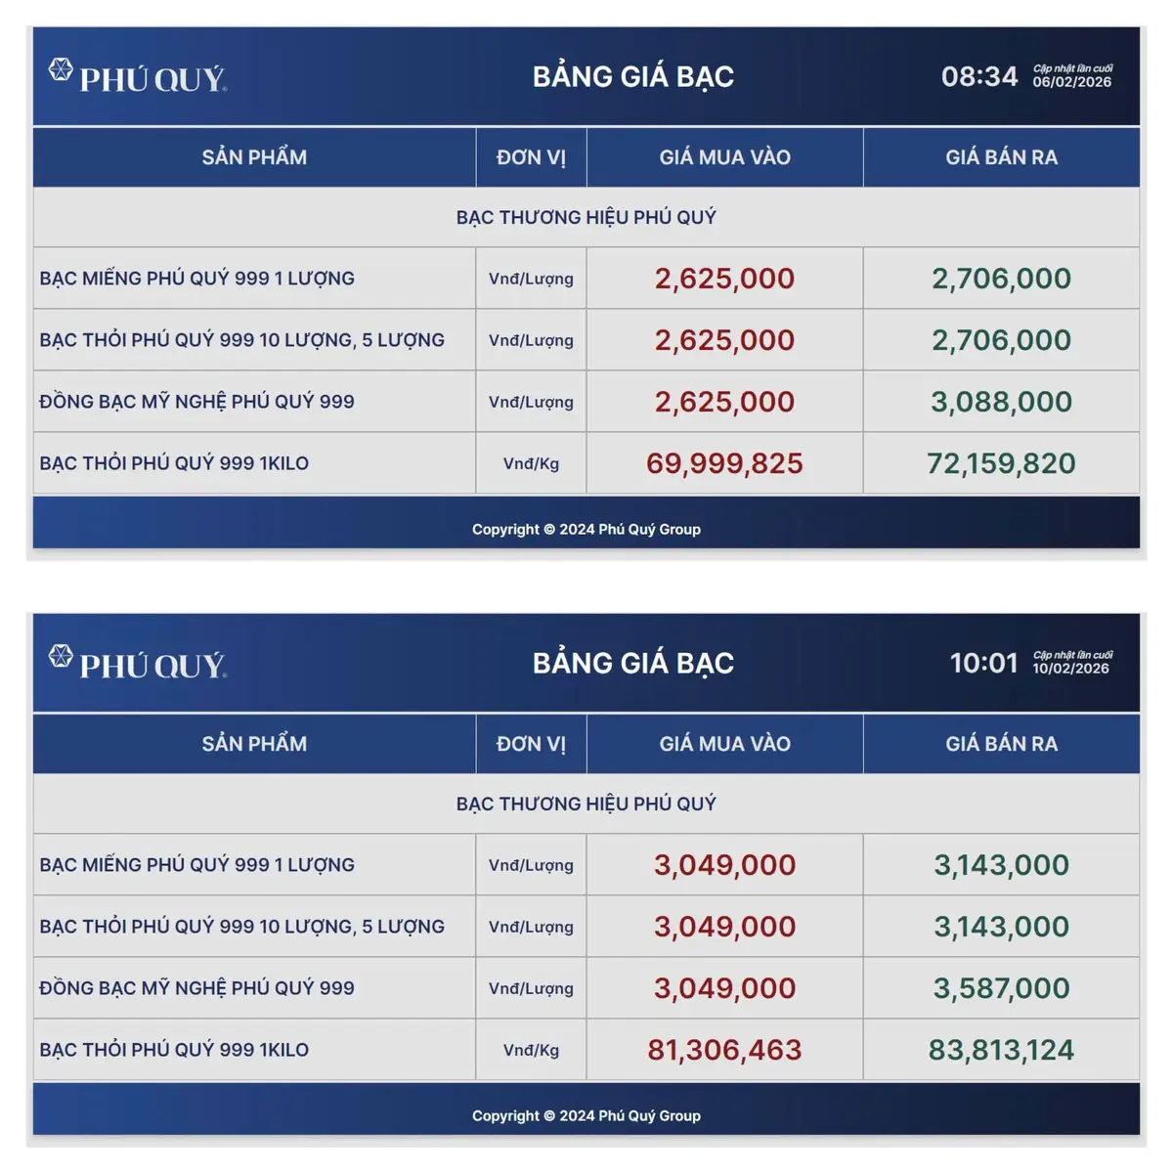Click the 10/02/2026 last-updated date
This screenshot has width=1173, height=1173.
pyautogui.click(x=1071, y=669)
